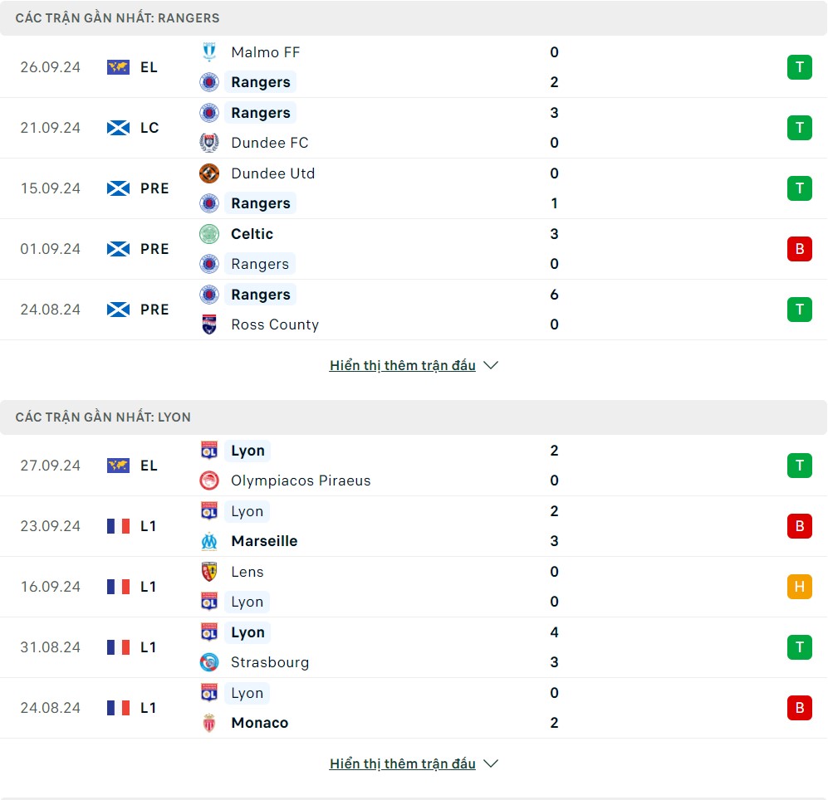The image size is (828, 800).
Task: Select the Rangers team name in Dundee FC match
Action: point(260,112)
